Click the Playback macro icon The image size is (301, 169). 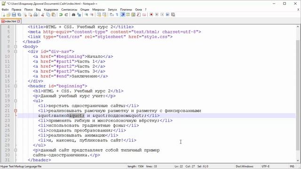pos(162,15)
